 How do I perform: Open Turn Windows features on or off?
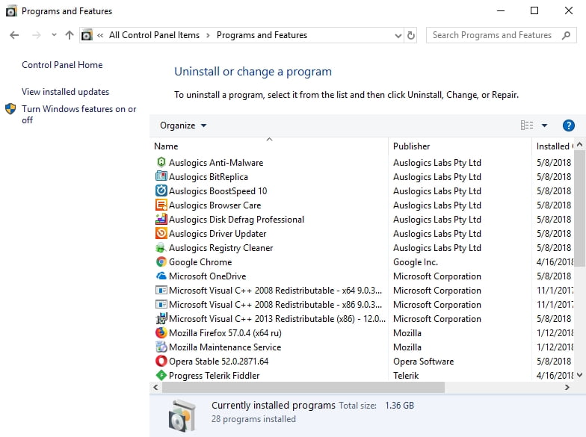click(x=79, y=114)
